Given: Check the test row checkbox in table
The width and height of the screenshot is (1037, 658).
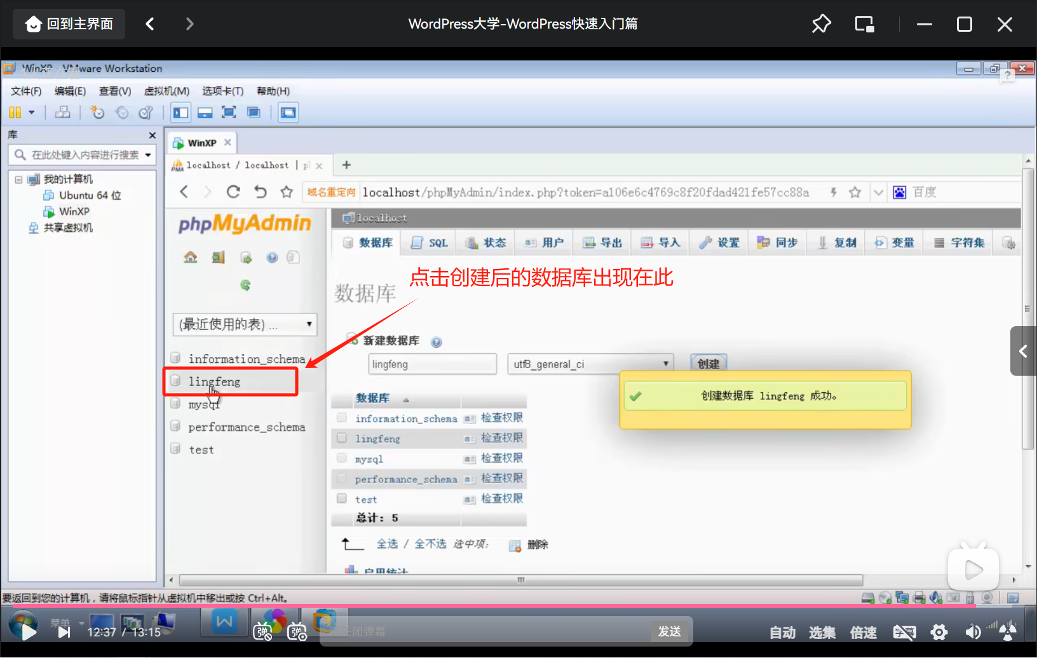Looking at the screenshot, I should pyautogui.click(x=342, y=498).
